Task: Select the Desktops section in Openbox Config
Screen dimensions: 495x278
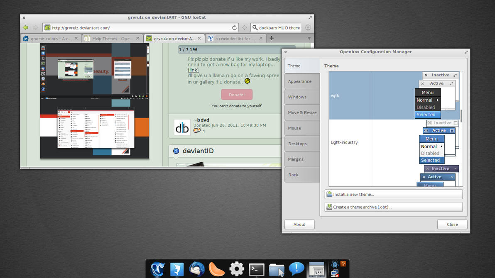Action: point(298,143)
